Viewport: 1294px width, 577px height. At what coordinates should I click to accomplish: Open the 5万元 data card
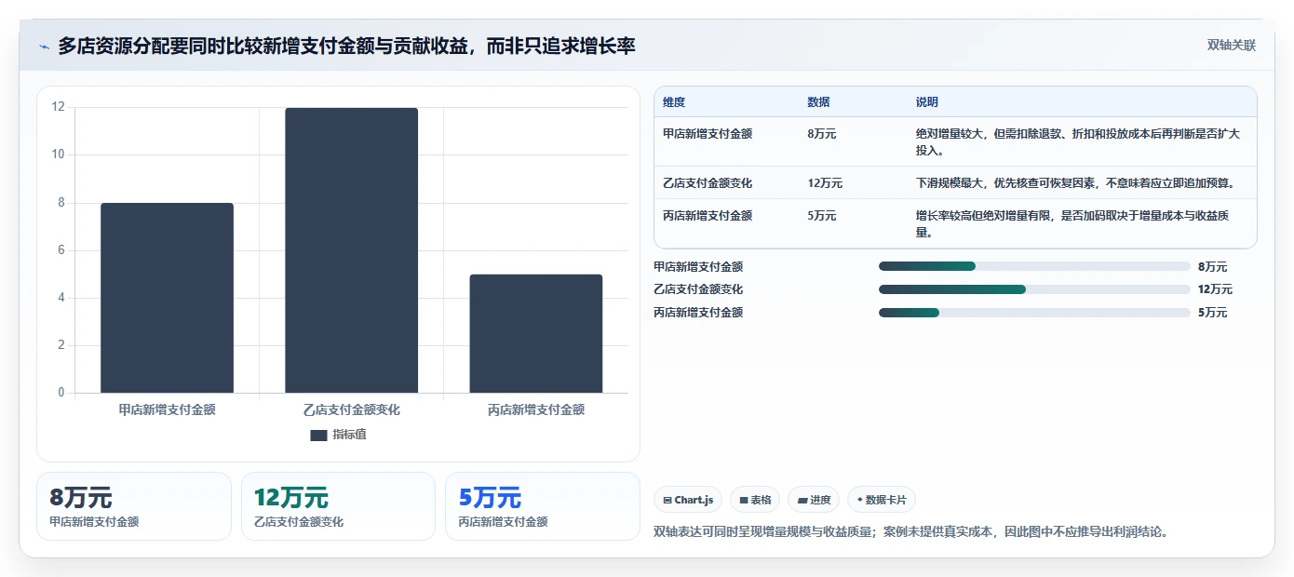coord(543,506)
